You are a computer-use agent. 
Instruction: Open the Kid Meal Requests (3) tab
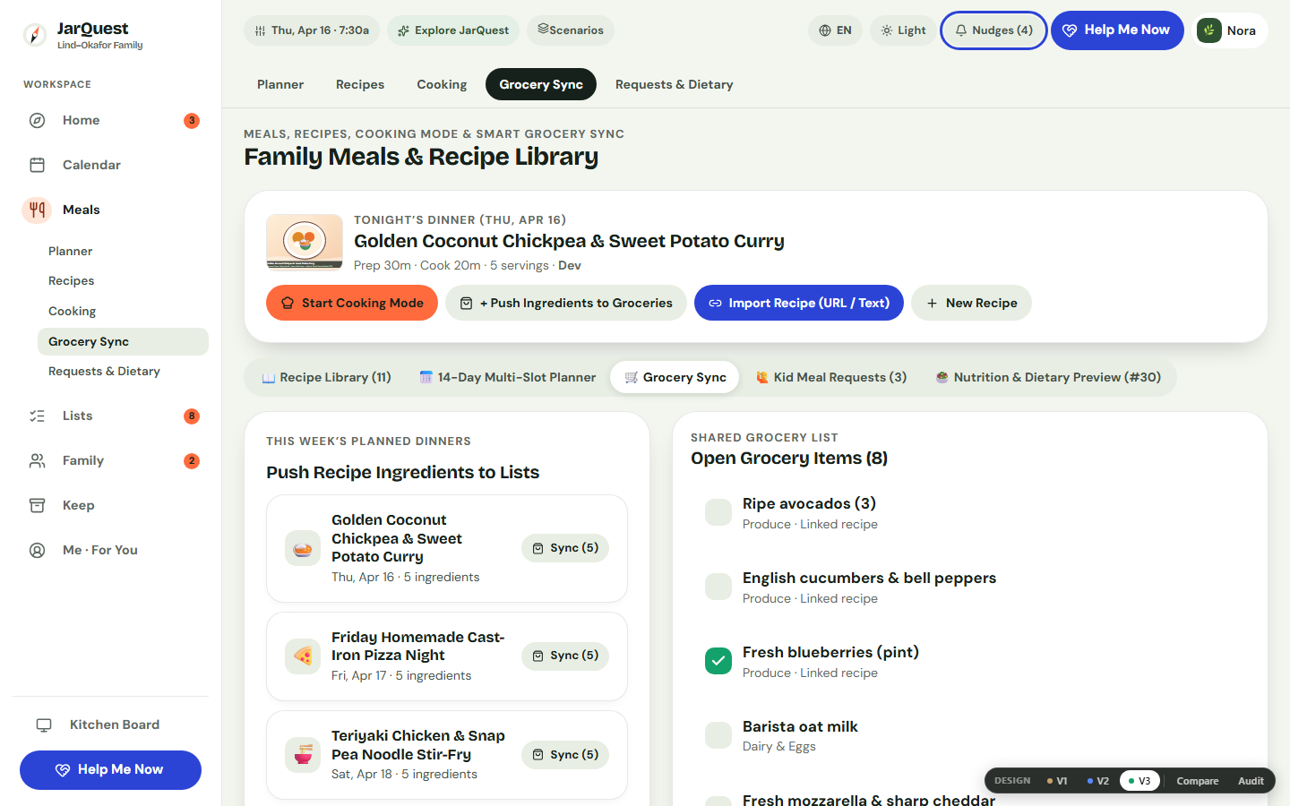point(831,377)
